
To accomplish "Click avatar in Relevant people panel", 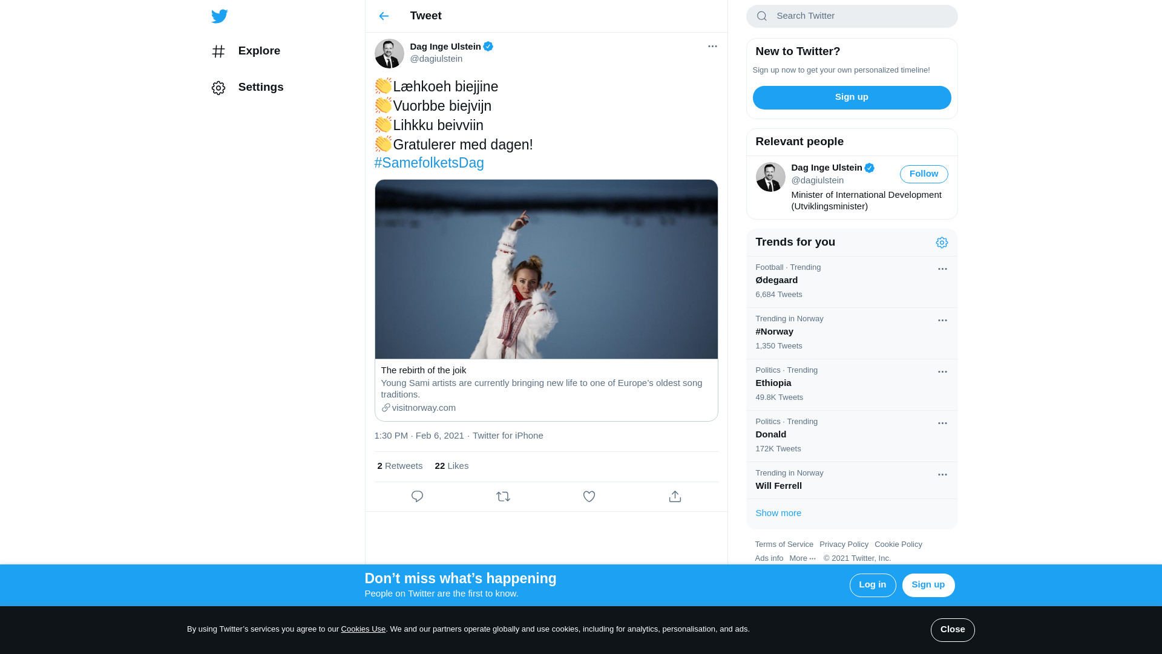I will (x=770, y=177).
